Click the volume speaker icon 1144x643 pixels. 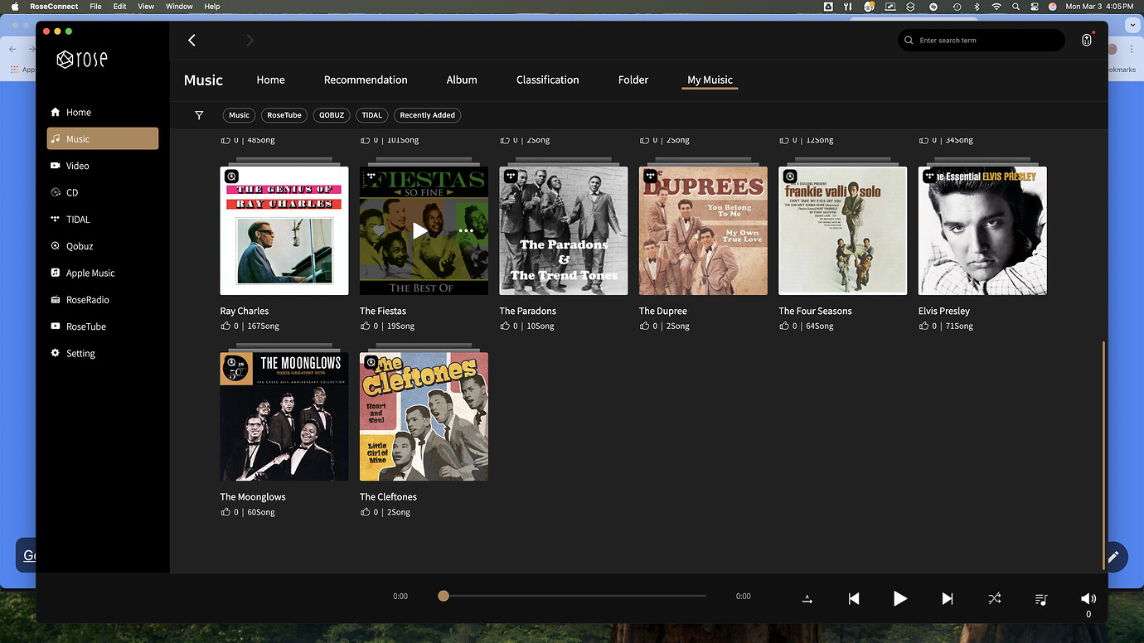point(1088,598)
